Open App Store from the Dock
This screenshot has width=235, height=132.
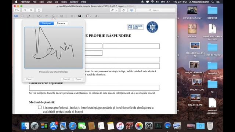pyautogui.click(x=54, y=126)
